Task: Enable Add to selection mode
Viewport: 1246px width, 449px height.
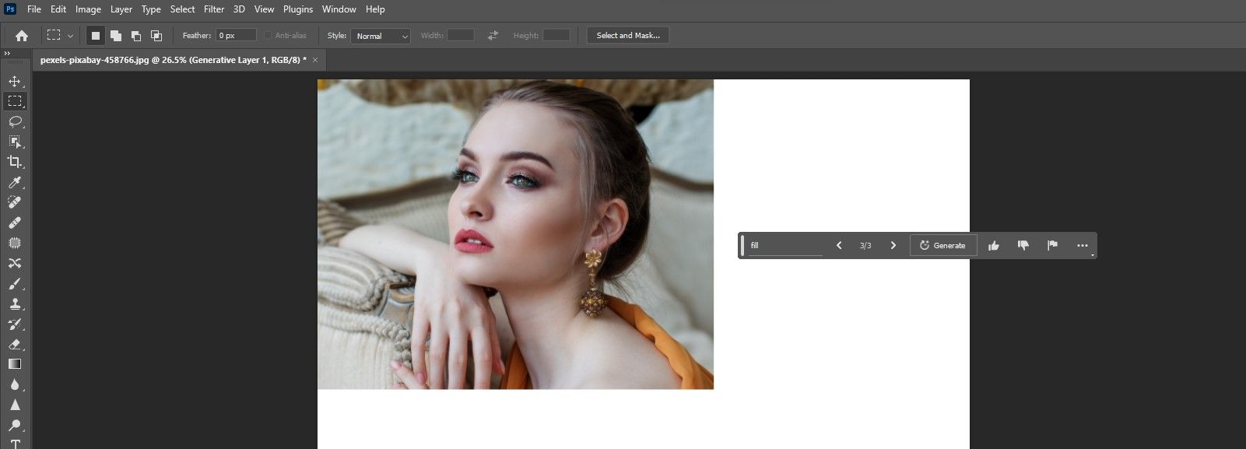Action: 116,36
